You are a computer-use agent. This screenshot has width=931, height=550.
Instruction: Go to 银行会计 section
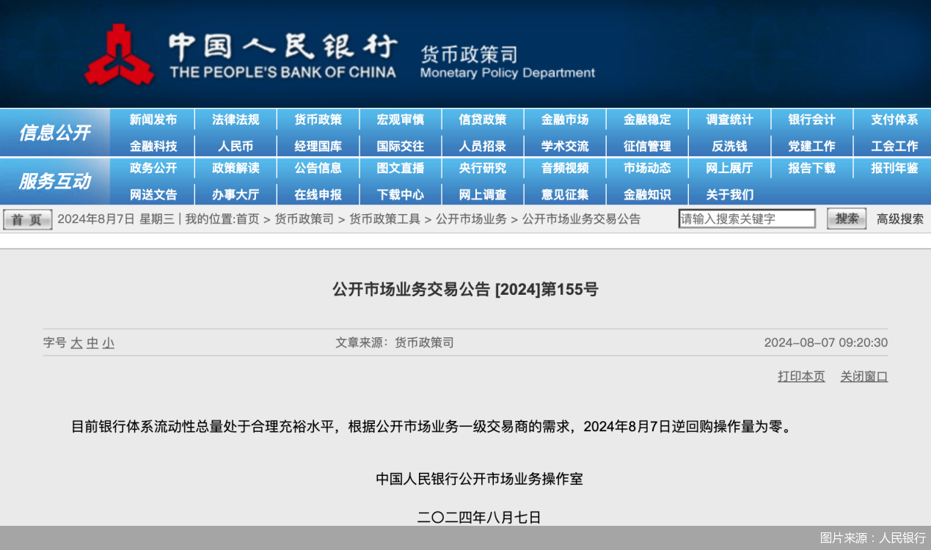tap(811, 120)
